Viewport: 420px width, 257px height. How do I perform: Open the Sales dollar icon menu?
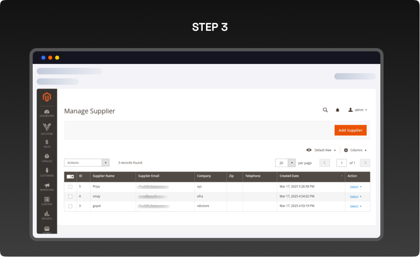47,143
